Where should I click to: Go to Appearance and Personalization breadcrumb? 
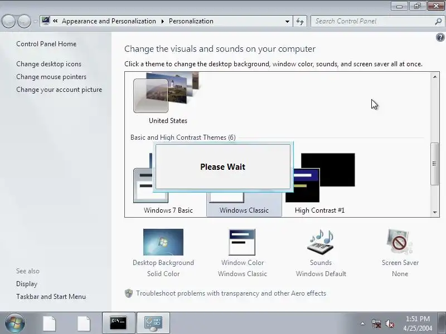tap(109, 21)
